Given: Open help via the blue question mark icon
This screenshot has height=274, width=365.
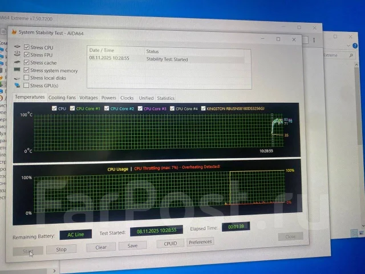Looking at the screenshot, I should click(x=355, y=46).
